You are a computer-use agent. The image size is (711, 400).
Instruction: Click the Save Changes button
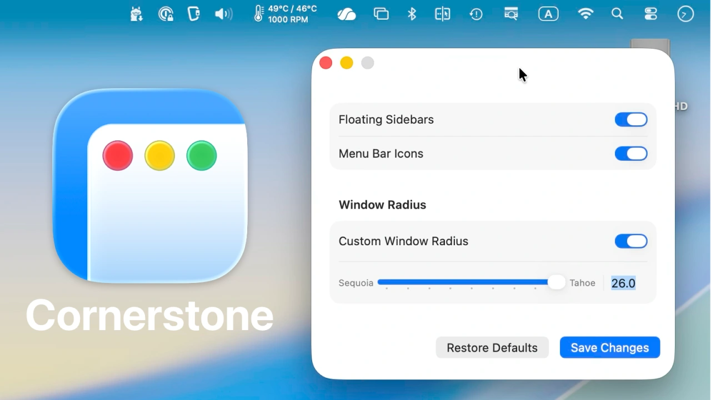(610, 348)
